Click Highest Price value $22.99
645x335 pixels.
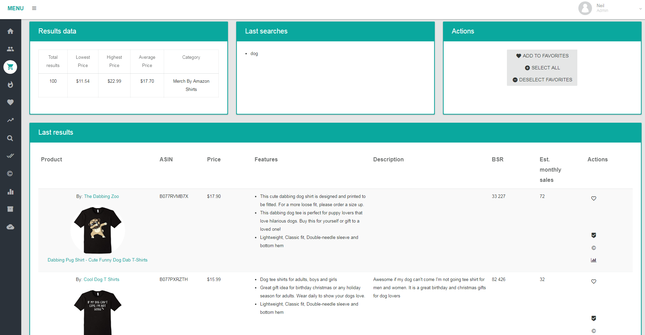tap(114, 81)
